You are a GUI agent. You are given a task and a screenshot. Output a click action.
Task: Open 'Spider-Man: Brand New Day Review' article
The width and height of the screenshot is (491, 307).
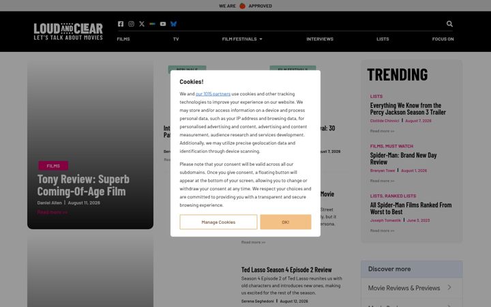pos(403,158)
